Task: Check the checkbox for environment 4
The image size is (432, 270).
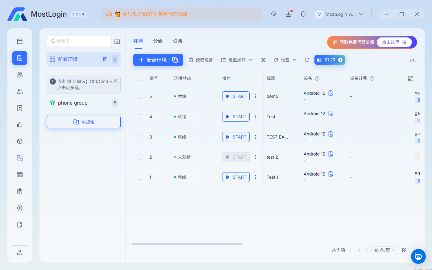Action: pyautogui.click(x=139, y=117)
